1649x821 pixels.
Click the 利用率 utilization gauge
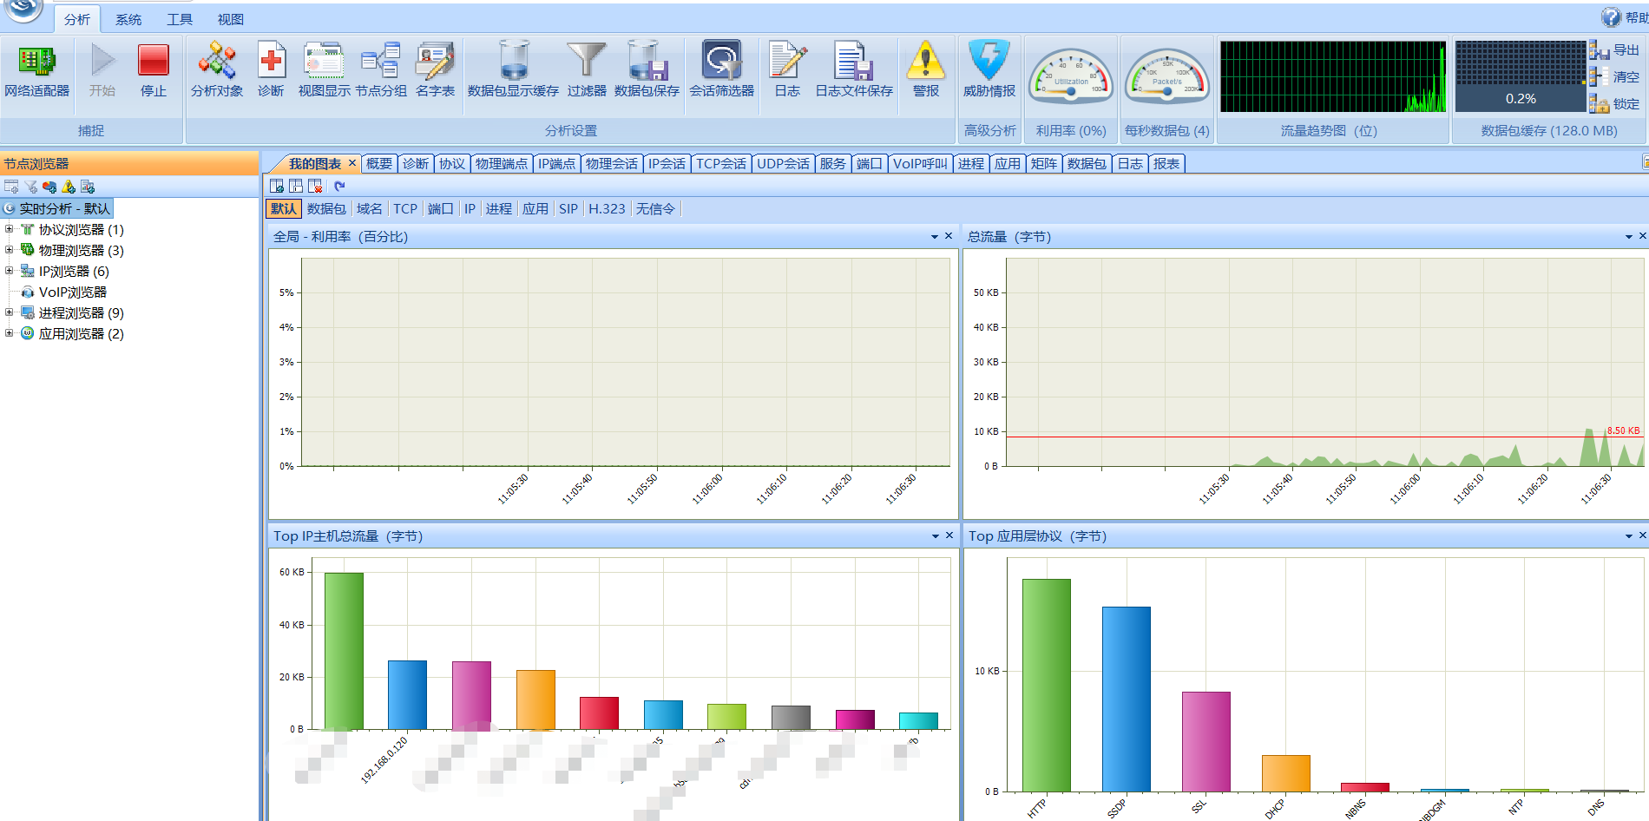1071,76
